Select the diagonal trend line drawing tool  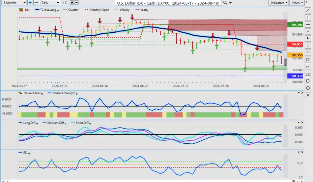[x=308, y=10]
